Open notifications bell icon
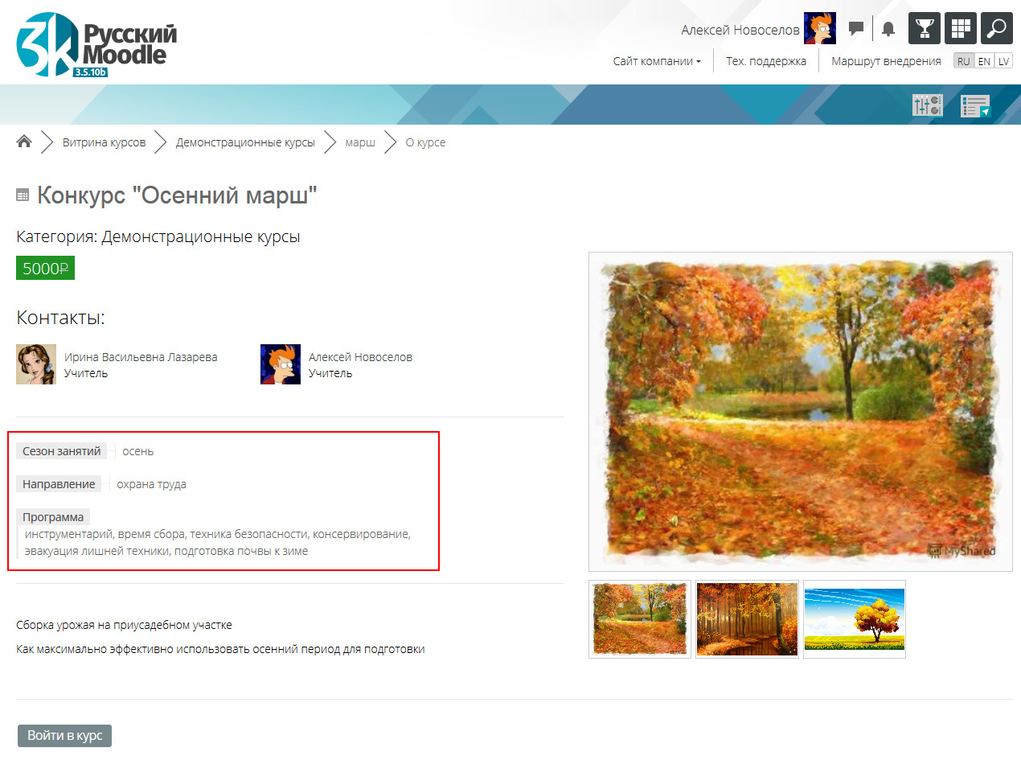 pos(888,29)
